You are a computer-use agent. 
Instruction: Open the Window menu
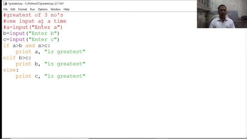coord(56,9)
